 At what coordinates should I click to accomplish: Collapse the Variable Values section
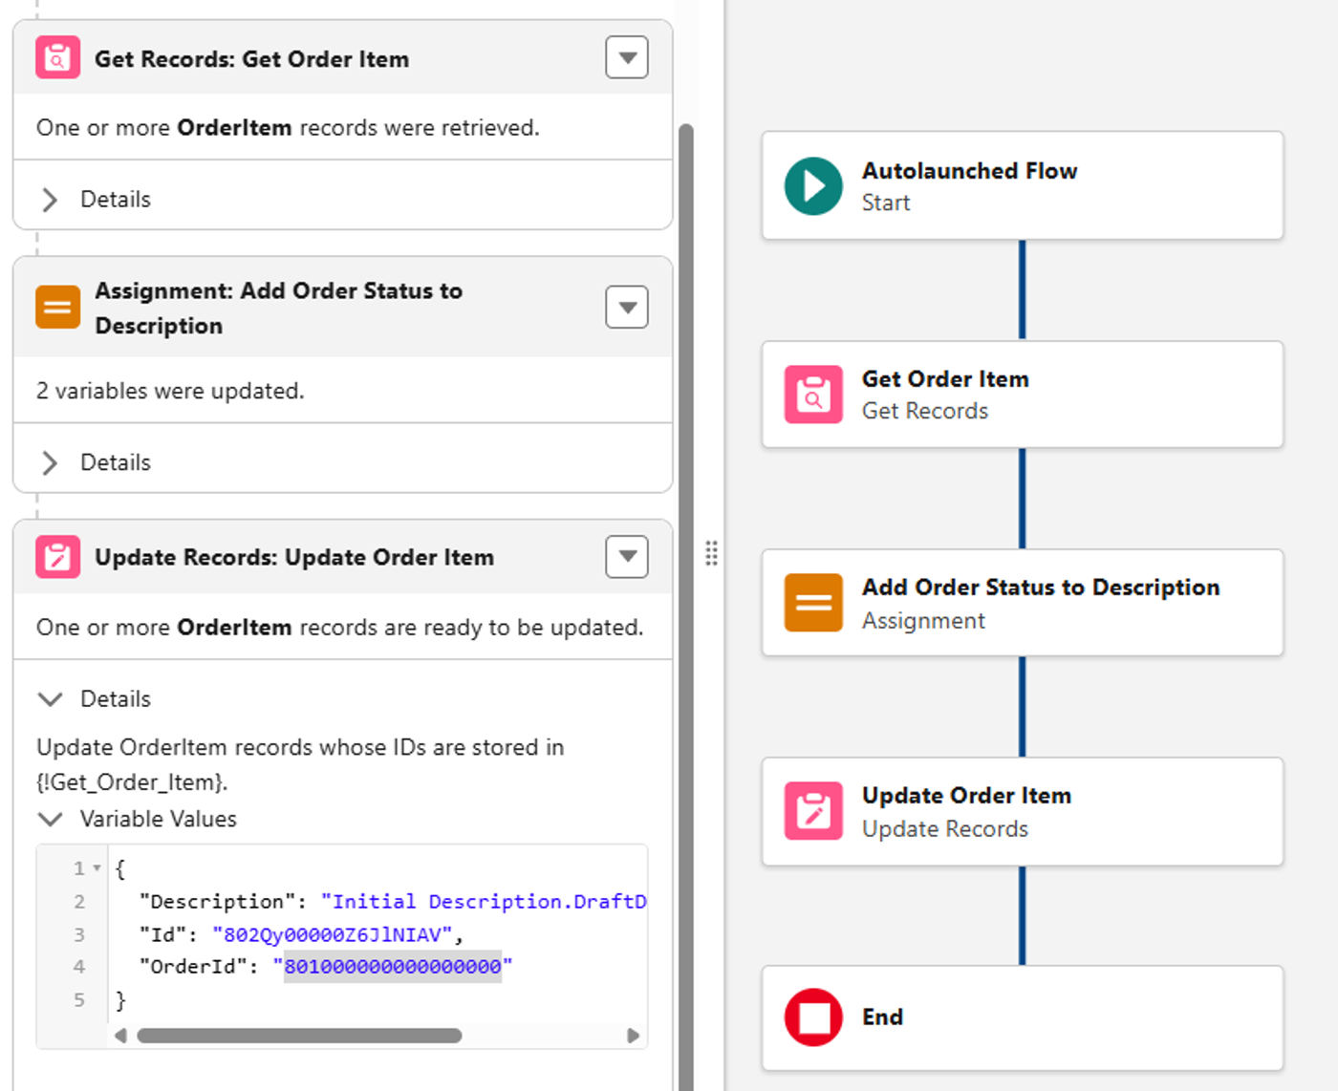click(50, 820)
